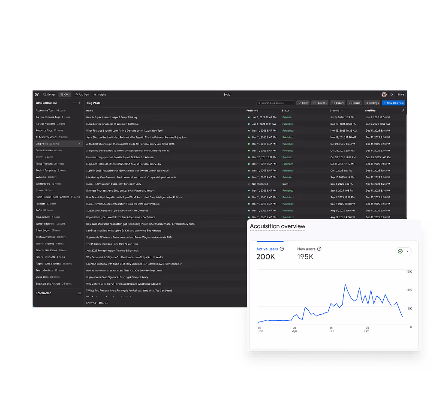Click the Webflow logo icon

(x=37, y=94)
